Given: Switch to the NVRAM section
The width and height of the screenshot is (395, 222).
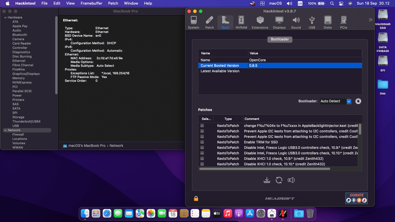Looking at the screenshot, I should tap(241, 23).
